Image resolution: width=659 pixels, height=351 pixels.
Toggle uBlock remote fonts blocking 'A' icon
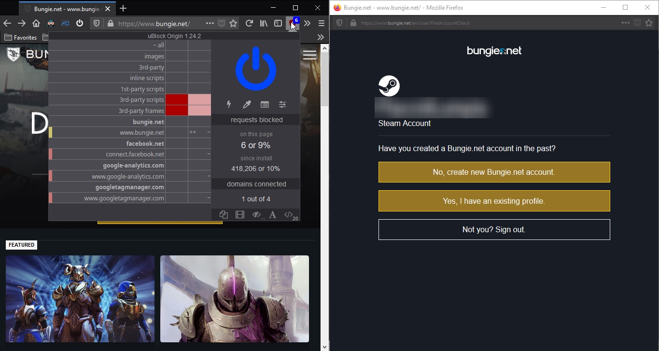click(x=273, y=215)
